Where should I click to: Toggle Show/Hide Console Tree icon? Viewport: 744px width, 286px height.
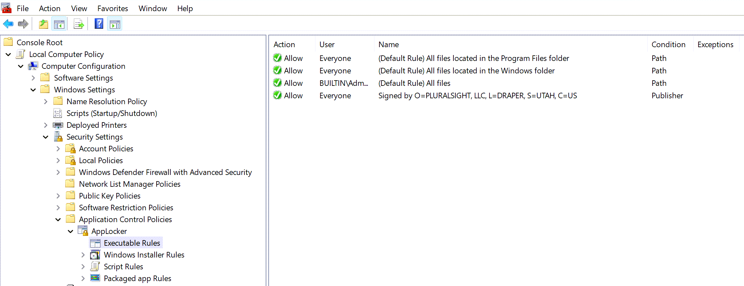coord(59,24)
